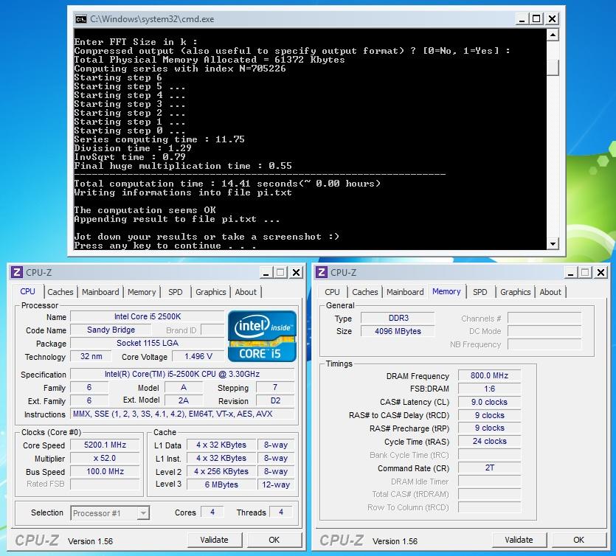616x556 pixels.
Task: Minimize the cmd.exe window
Action: (522, 19)
